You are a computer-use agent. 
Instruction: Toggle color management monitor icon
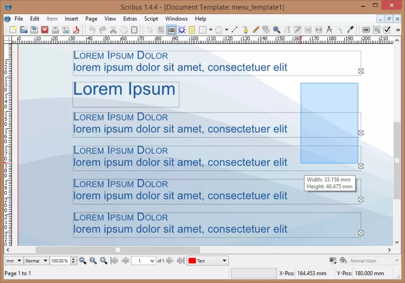(x=333, y=261)
